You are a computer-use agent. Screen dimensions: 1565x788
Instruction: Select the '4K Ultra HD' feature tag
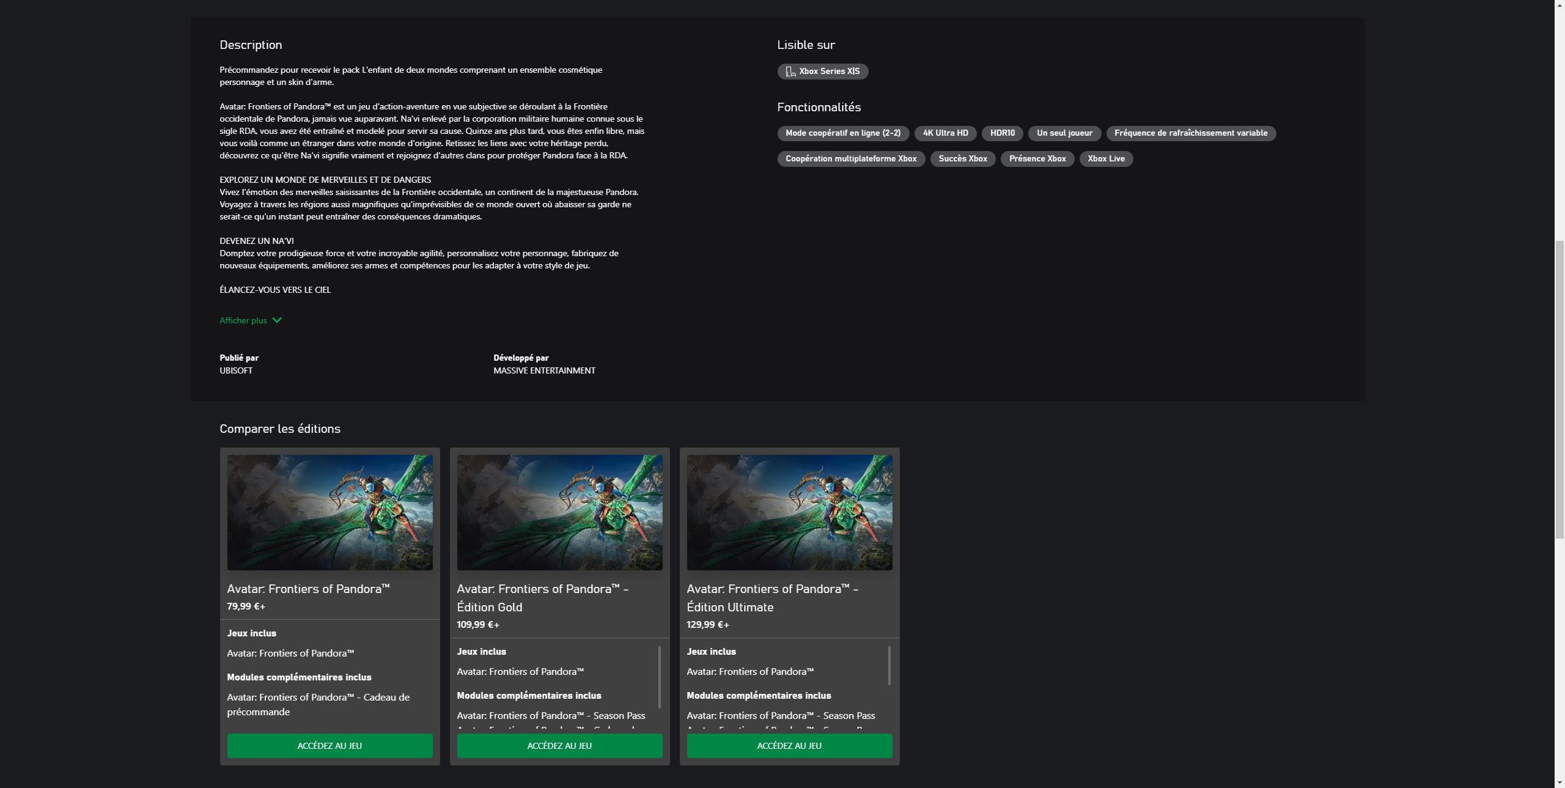tap(945, 133)
